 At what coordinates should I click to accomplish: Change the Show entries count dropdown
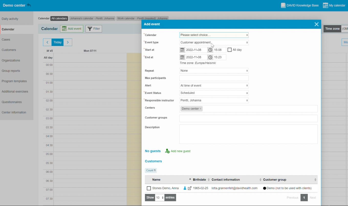pyautogui.click(x=159, y=198)
